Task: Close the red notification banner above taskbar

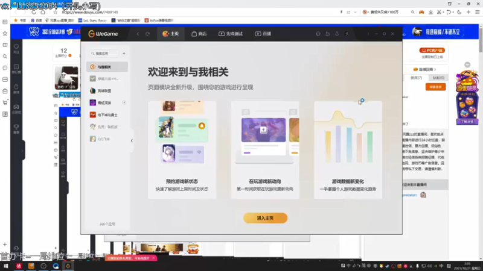Action: tap(153, 258)
